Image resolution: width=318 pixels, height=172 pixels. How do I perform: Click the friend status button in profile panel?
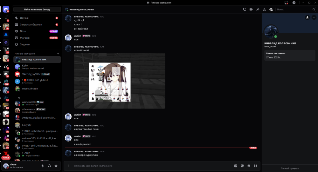coord(308,17)
